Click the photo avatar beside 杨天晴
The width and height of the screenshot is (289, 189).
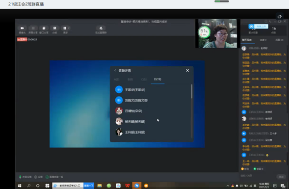(x=119, y=122)
